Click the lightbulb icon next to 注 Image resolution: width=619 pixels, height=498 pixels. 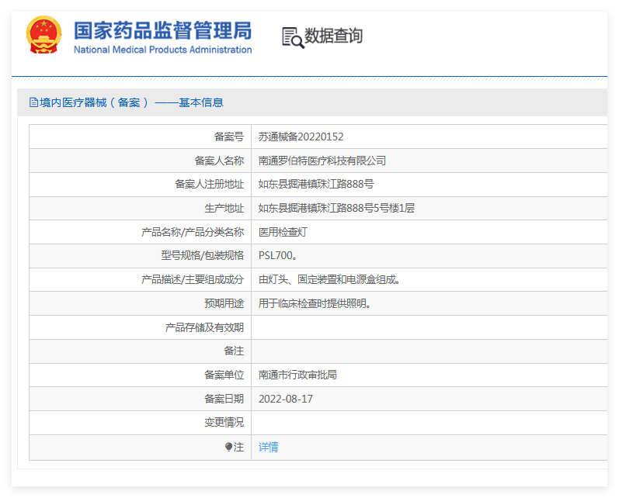tap(228, 447)
